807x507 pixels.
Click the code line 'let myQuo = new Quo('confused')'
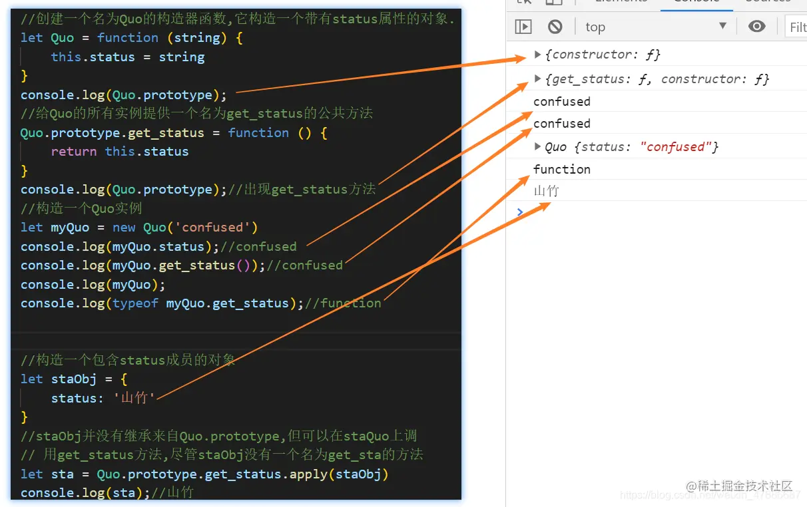pyautogui.click(x=139, y=228)
